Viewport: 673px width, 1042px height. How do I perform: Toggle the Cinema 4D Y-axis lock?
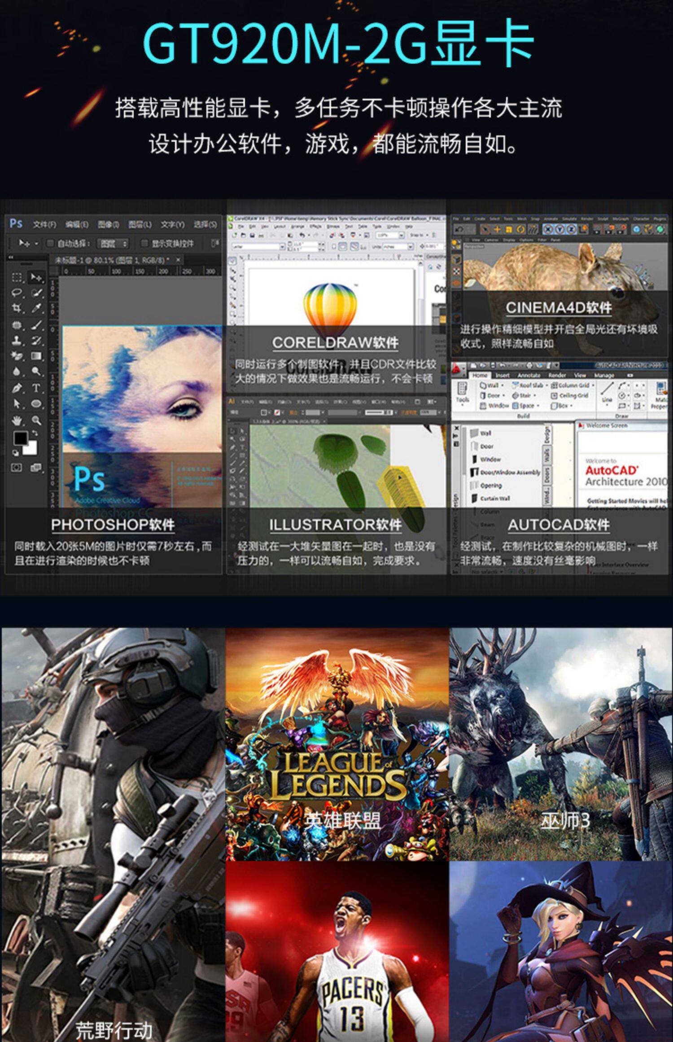pos(559,230)
